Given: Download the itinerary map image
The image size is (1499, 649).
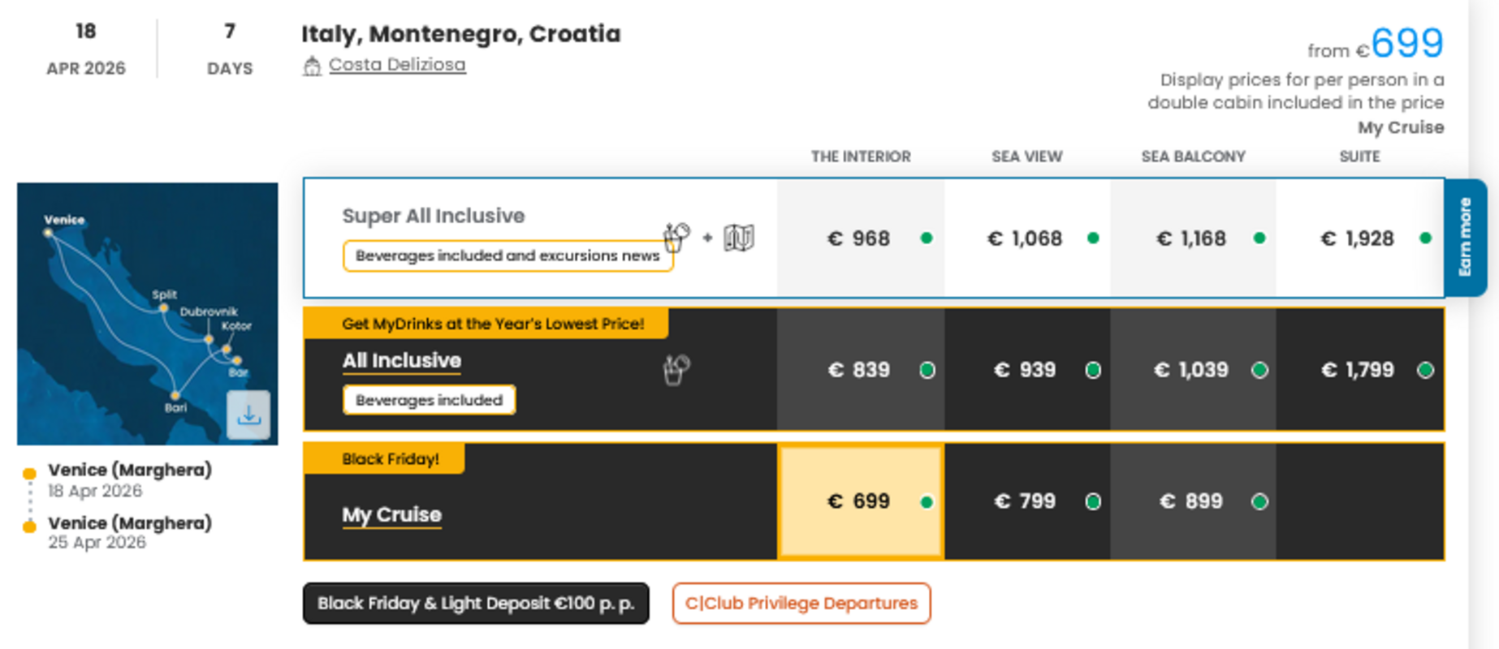Looking at the screenshot, I should click(x=248, y=415).
